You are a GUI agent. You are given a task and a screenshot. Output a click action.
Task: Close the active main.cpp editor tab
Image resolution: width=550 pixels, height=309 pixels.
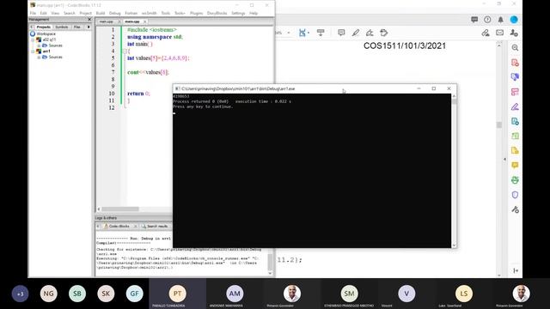pos(145,21)
